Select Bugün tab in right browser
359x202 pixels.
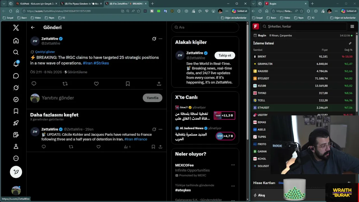click(286, 4)
